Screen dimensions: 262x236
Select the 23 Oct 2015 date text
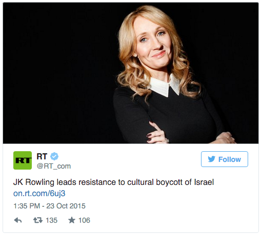pos(66,206)
